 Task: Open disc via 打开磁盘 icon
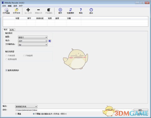[6, 11]
